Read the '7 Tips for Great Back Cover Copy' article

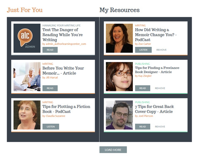click(x=142, y=127)
